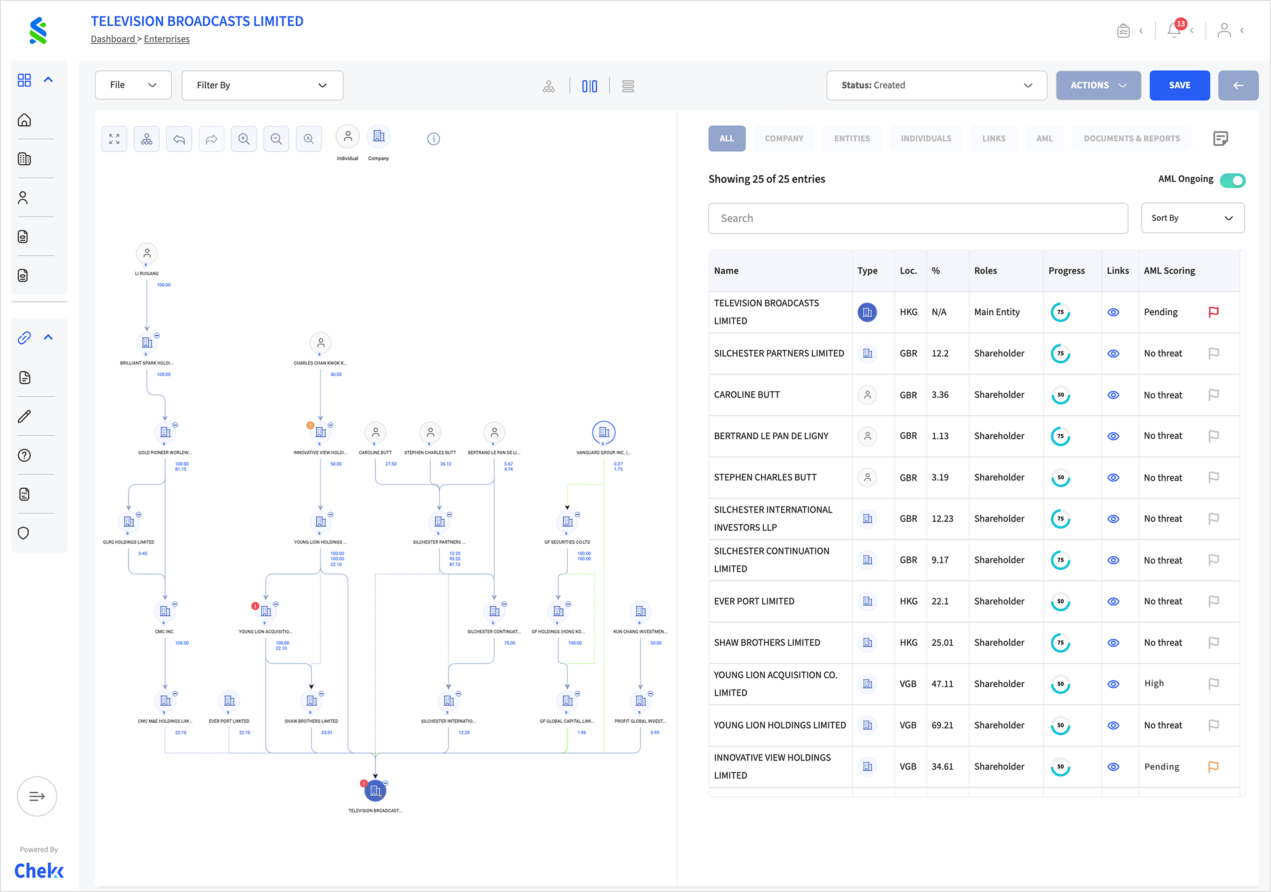The height and width of the screenshot is (892, 1271).
Task: Click the Standard Chartered logo
Action: pos(38,30)
